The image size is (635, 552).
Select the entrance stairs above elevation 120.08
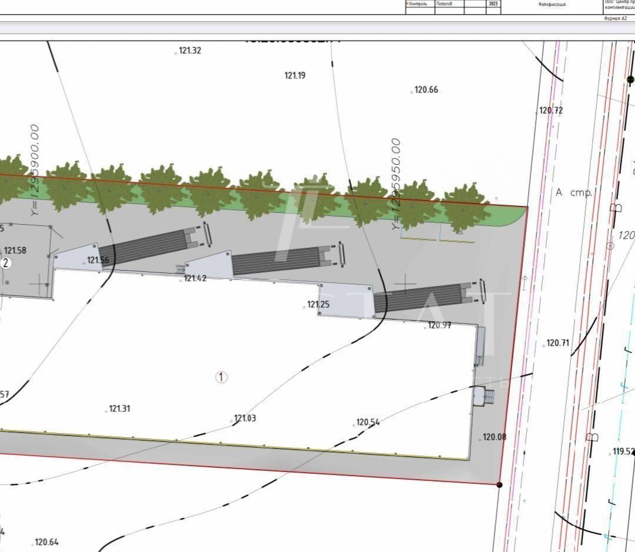click(486, 396)
